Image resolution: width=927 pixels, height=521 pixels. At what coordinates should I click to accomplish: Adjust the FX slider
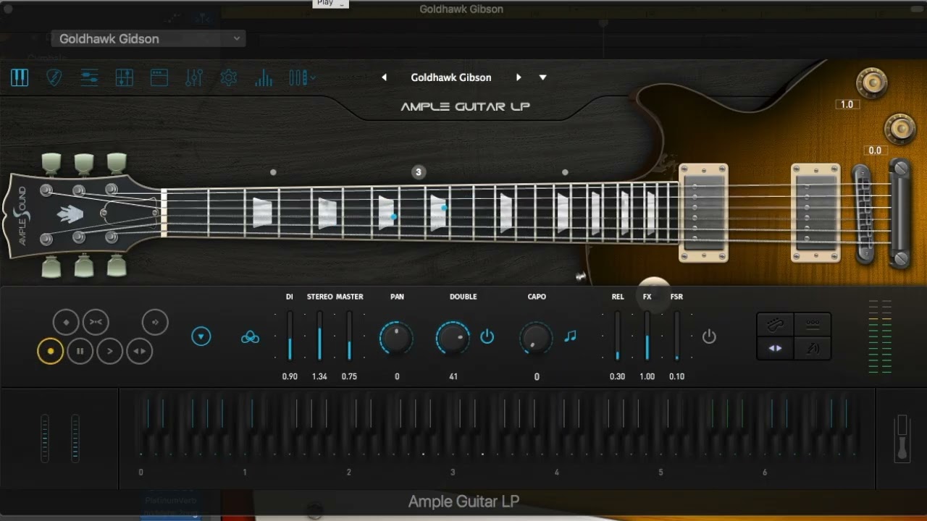tap(647, 336)
